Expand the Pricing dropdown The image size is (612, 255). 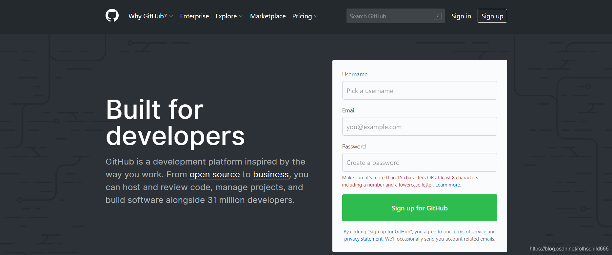pyautogui.click(x=305, y=16)
